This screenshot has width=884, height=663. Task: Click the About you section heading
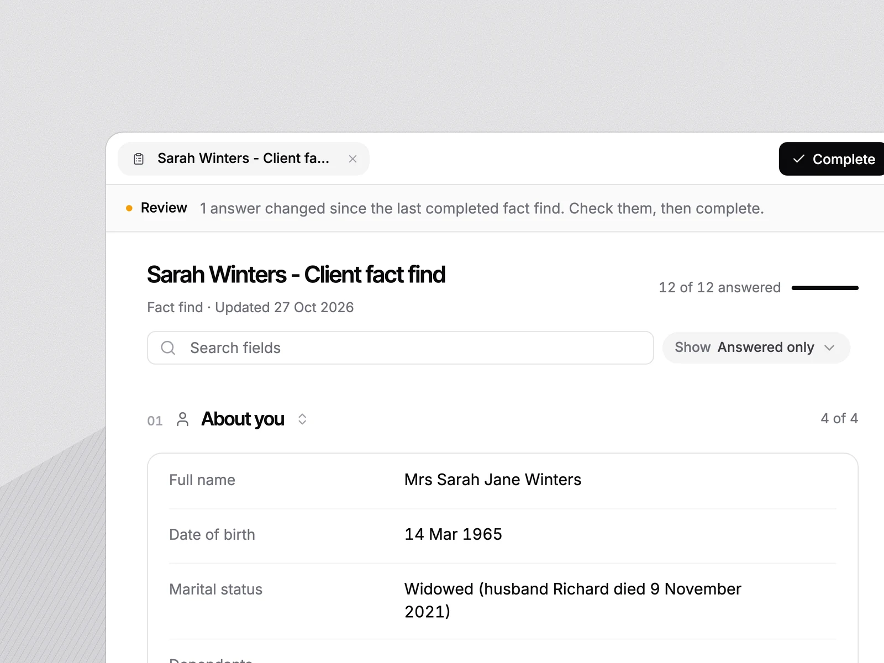pos(243,419)
